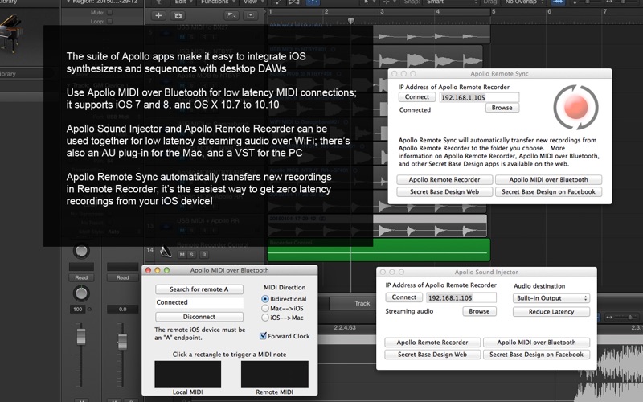Open the Functions menu in tracks area
Screen dimensions: 643x402
click(x=215, y=2)
